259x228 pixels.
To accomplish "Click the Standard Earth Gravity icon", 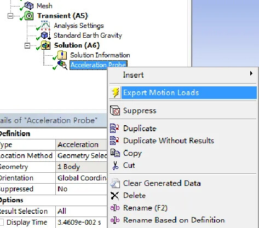I will [45, 36].
